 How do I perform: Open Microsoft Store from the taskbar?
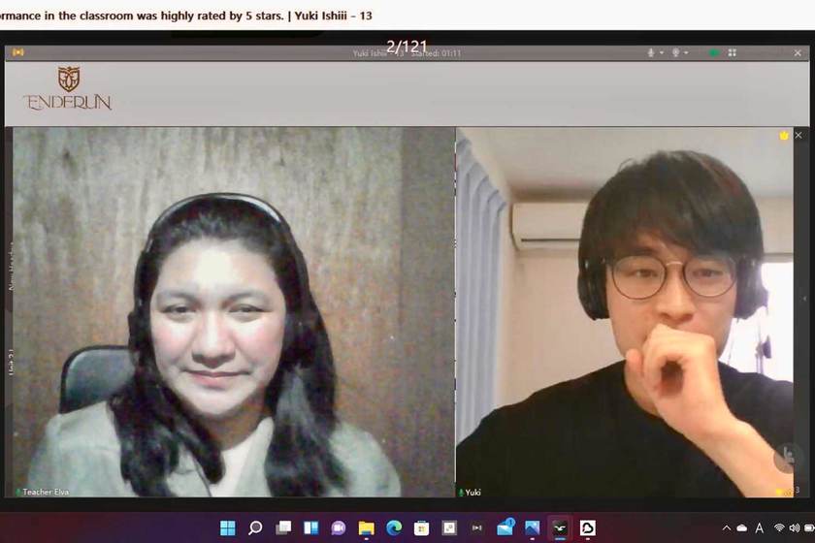[421, 527]
